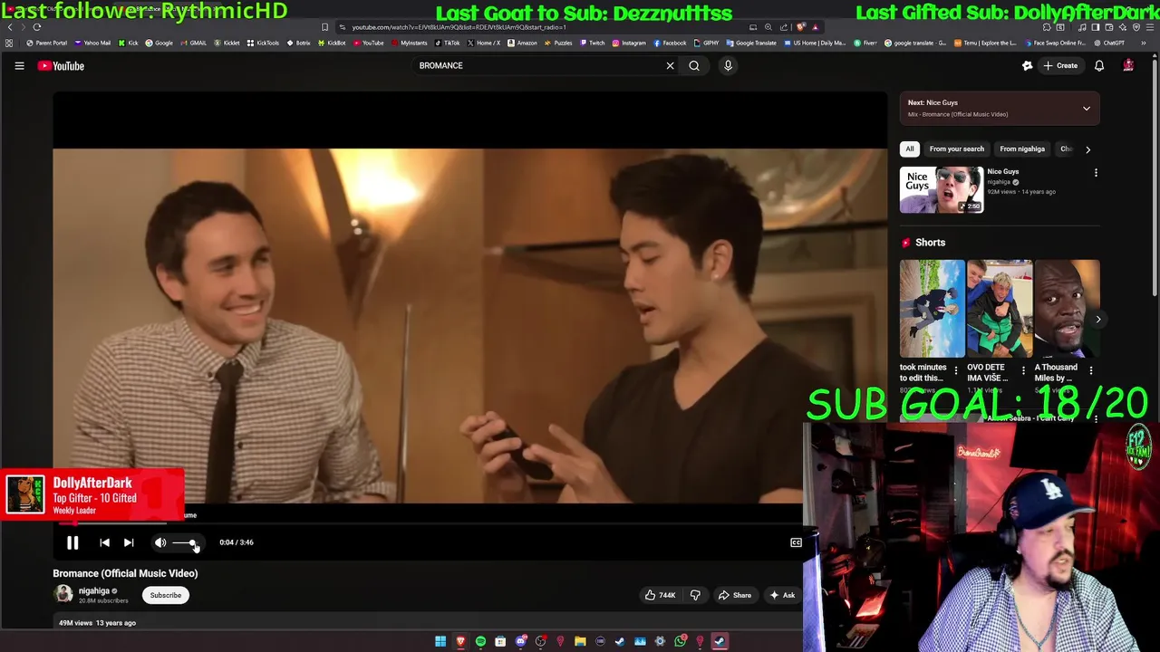1160x652 pixels.
Task: Open the Nice Guys video thumbnail
Action: 942,189
